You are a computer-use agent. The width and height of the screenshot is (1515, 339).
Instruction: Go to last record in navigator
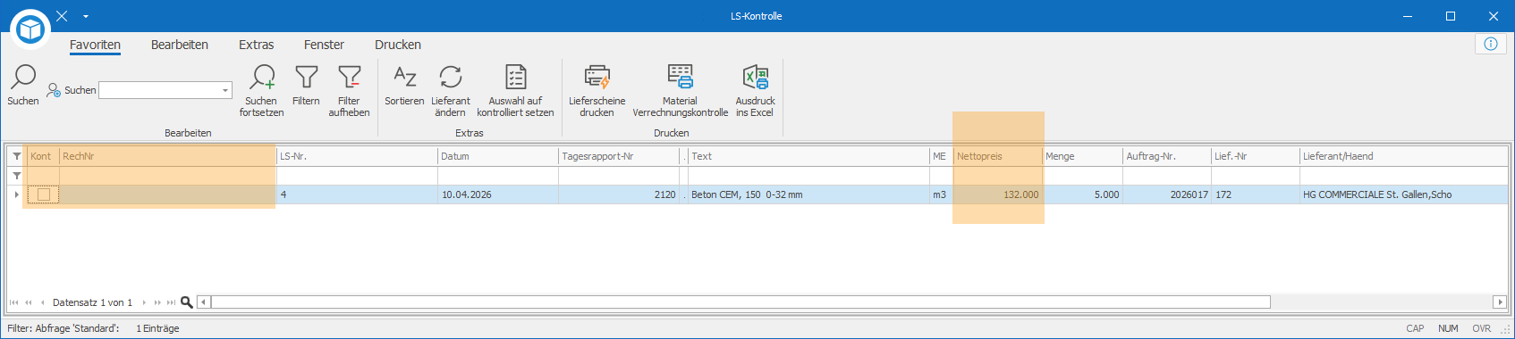(172, 302)
